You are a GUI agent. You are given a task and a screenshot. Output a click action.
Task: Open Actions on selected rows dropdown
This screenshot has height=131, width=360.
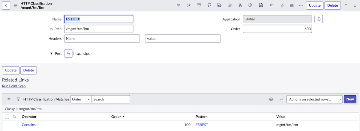pyautogui.click(x=314, y=99)
